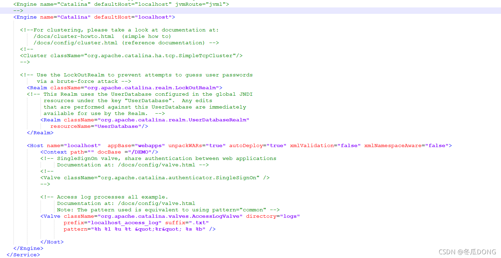Click the closing </Realm> tag
Image resolution: width=501 pixels, height=258 pixels.
(40, 133)
